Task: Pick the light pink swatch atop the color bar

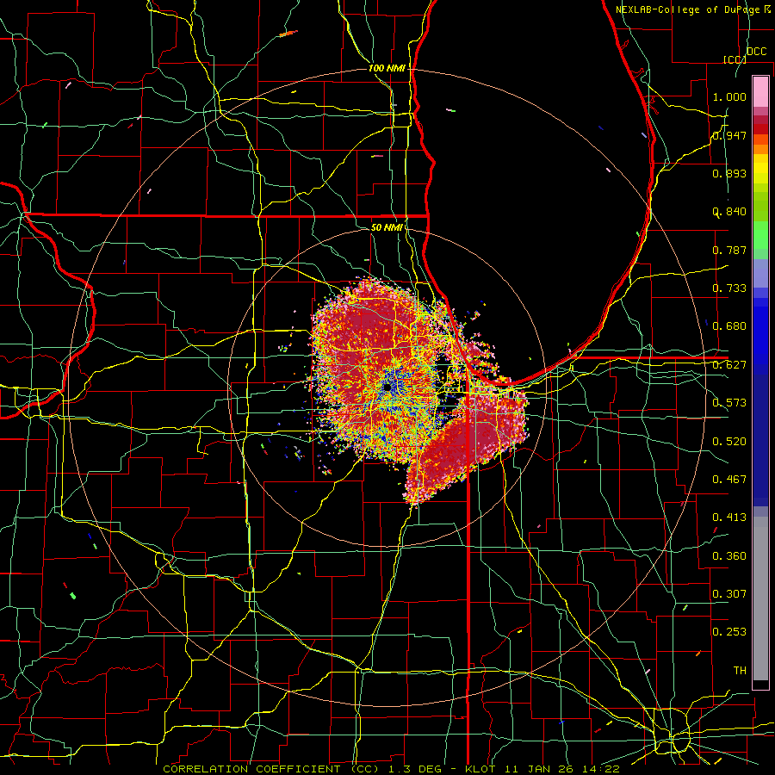Action: pos(760,91)
